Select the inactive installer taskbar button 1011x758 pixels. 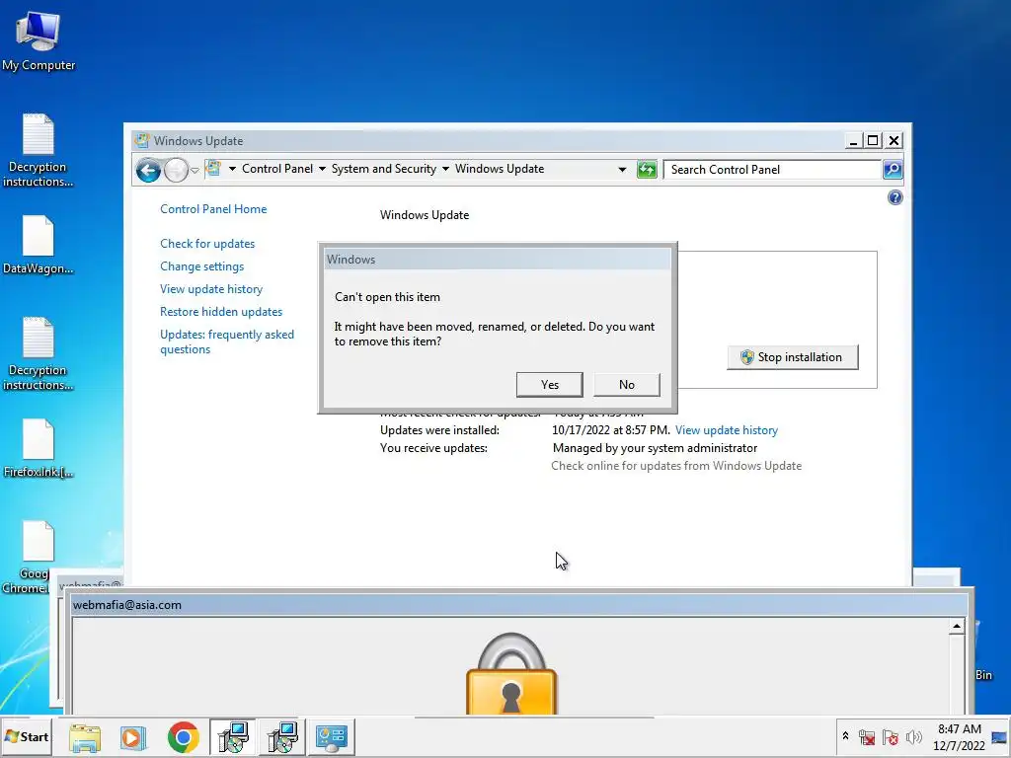[282, 737]
